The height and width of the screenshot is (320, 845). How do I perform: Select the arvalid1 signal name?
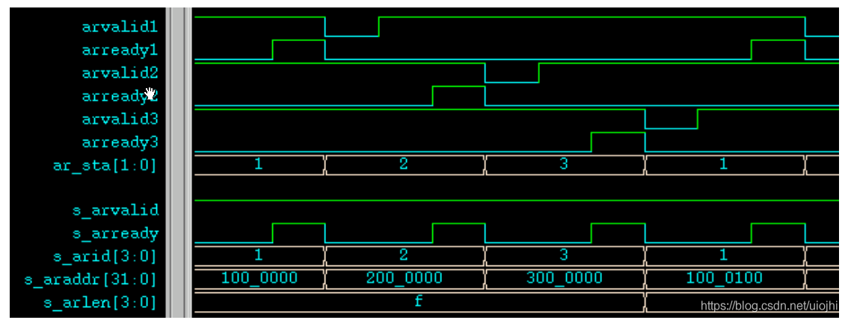(x=120, y=27)
